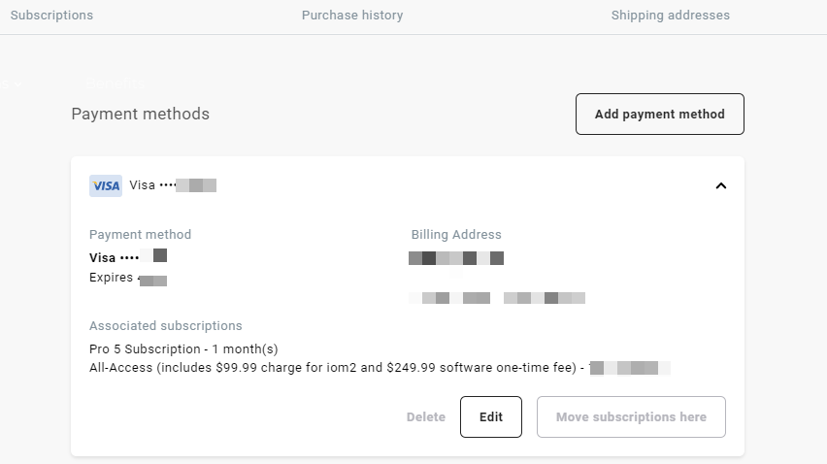The image size is (827, 464).
Task: Click the Delete payment method button
Action: click(425, 417)
